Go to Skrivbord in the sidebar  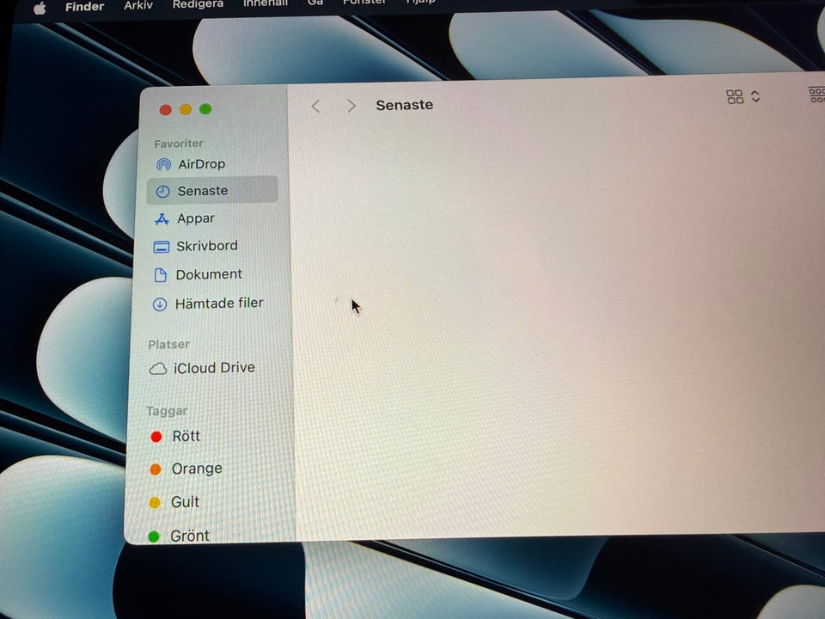(195, 246)
